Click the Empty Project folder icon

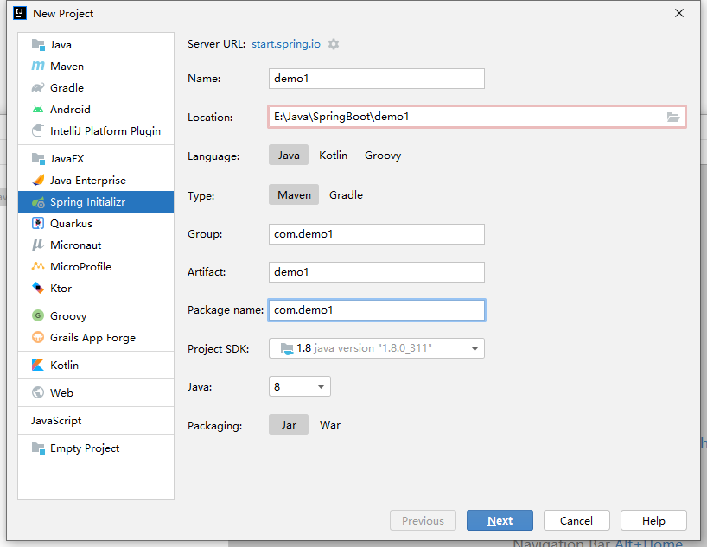tap(38, 448)
